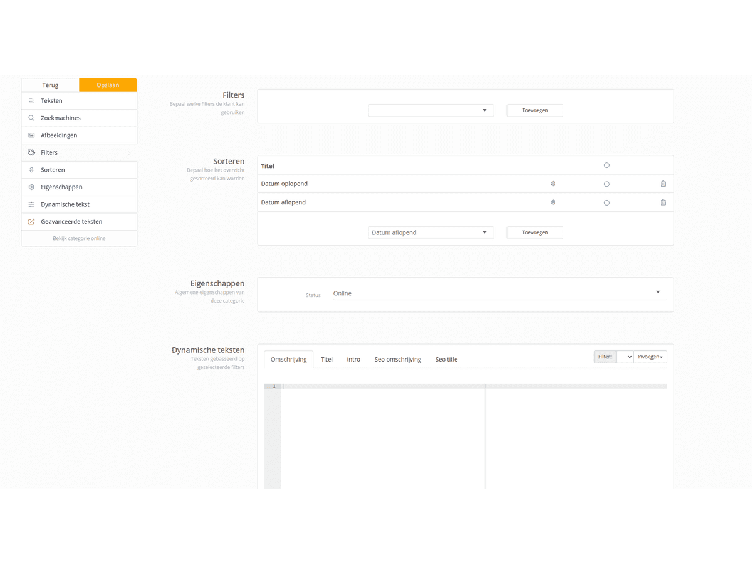752x564 pixels.
Task: Open the empty Filters dropdown
Action: [x=431, y=110]
